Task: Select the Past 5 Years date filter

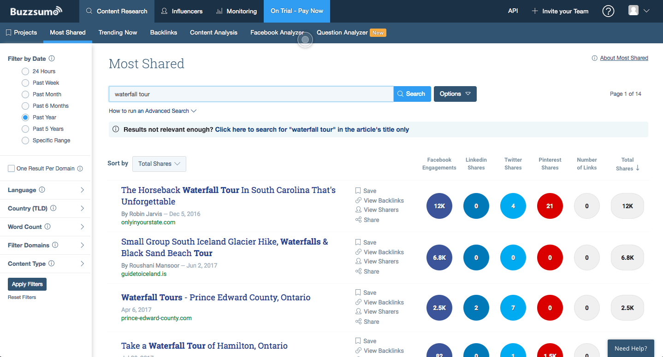Action: pos(25,129)
